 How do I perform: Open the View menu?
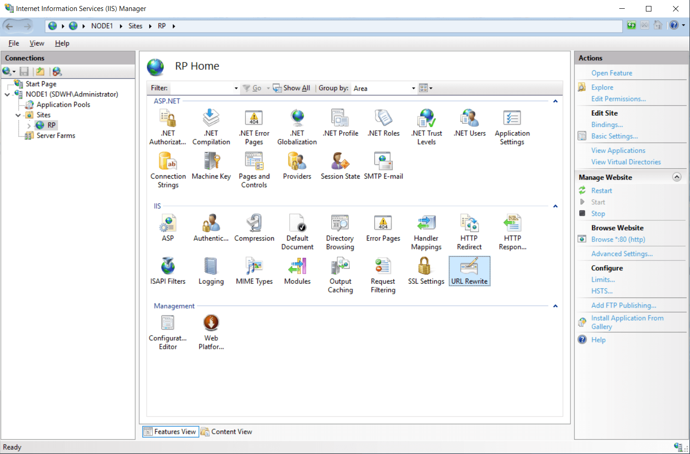[37, 43]
